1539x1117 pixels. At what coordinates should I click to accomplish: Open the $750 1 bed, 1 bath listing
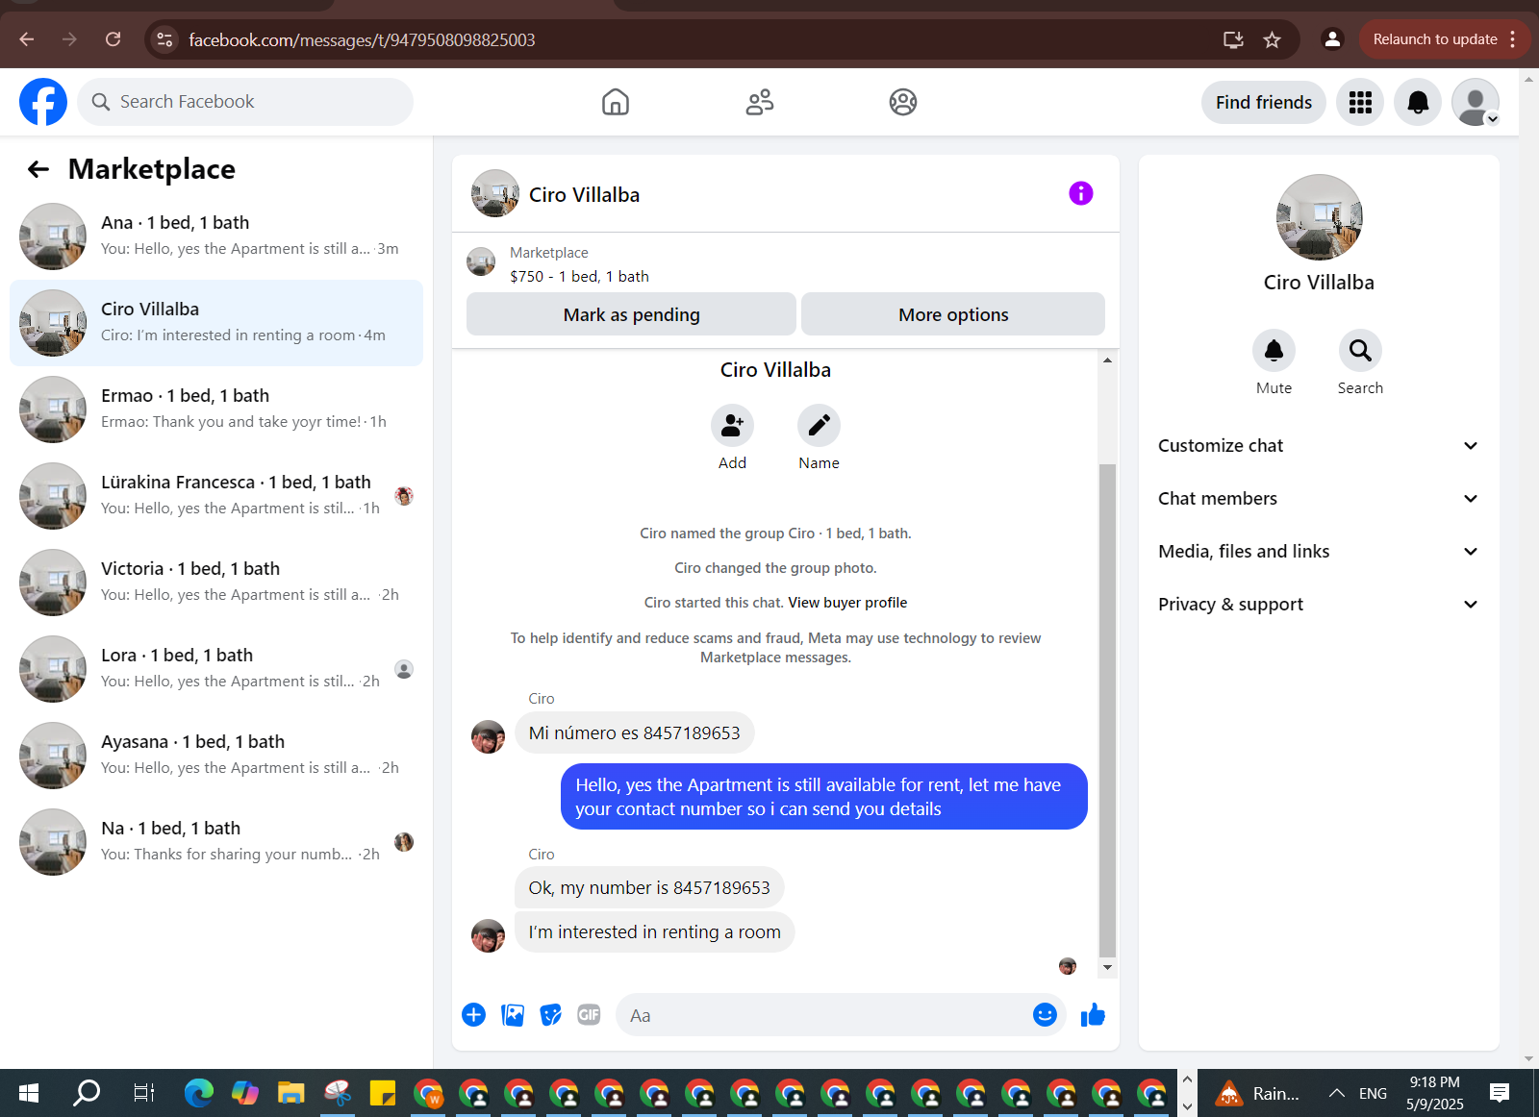(579, 276)
